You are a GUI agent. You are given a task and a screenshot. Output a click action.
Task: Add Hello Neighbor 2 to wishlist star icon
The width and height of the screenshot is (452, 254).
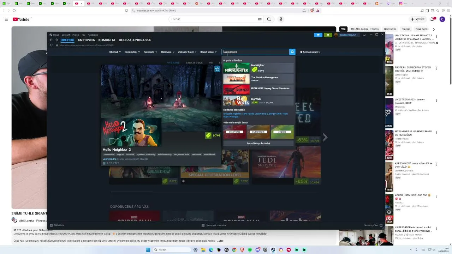217,69
